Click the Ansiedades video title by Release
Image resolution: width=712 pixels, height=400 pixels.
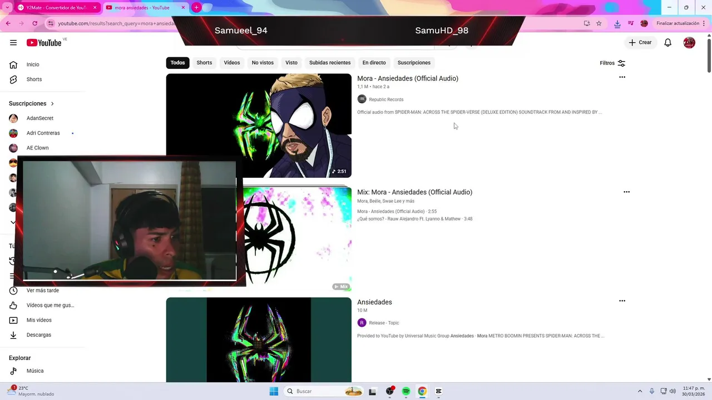[x=374, y=302]
